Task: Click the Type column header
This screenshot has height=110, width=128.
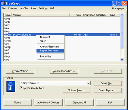Action: (x=114, y=15)
